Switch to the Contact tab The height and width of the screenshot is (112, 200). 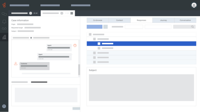119,20
